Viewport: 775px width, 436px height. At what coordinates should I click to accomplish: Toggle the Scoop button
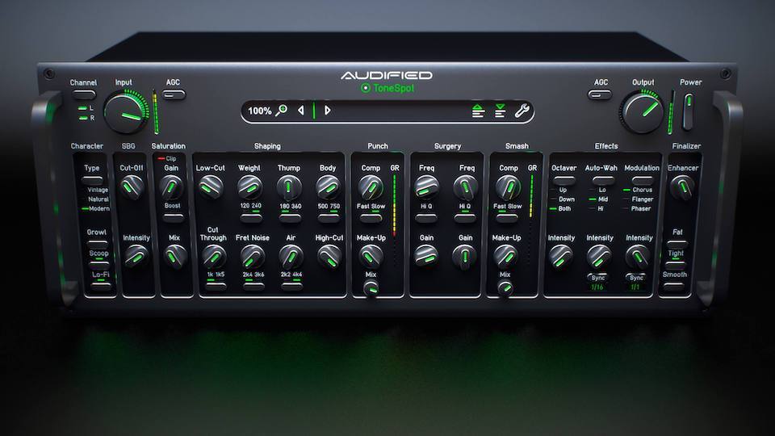point(98,265)
